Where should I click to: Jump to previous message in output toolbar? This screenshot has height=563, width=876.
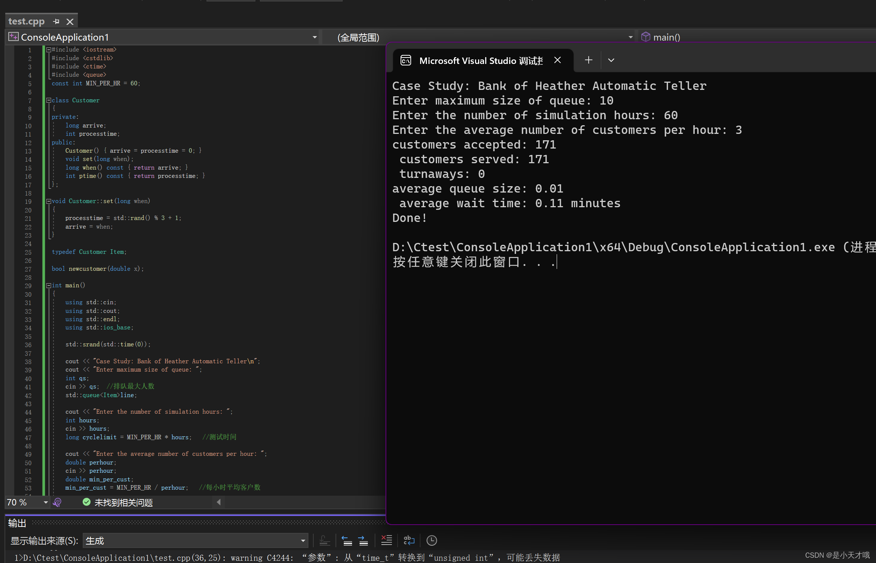(x=347, y=540)
